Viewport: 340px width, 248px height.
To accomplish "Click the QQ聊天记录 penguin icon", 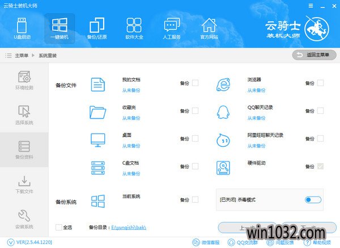I will (223, 112).
